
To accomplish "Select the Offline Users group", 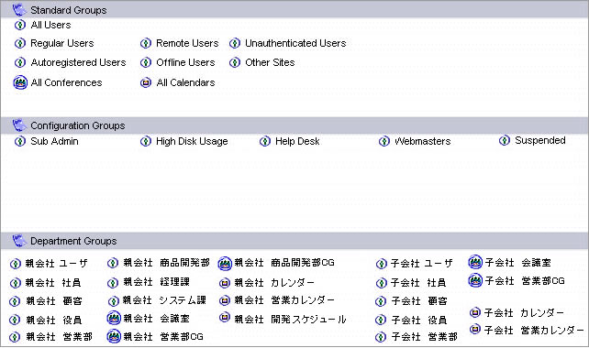I will 185,62.
